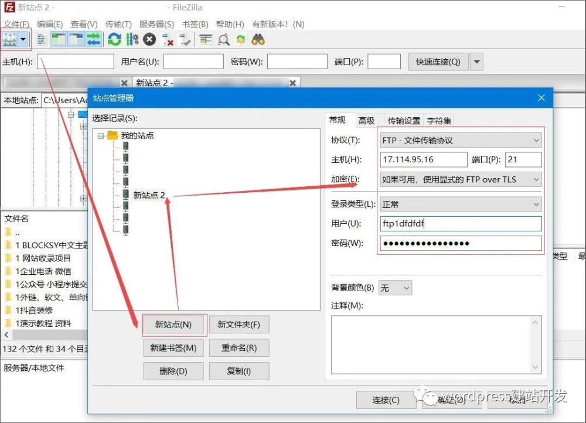
Task: Click the 删除(D) button
Action: 173,371
